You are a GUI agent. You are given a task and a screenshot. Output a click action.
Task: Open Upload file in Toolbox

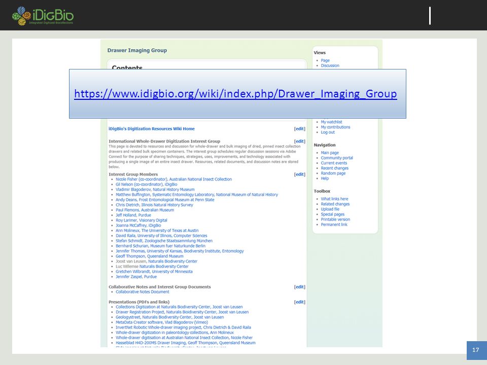330,209
